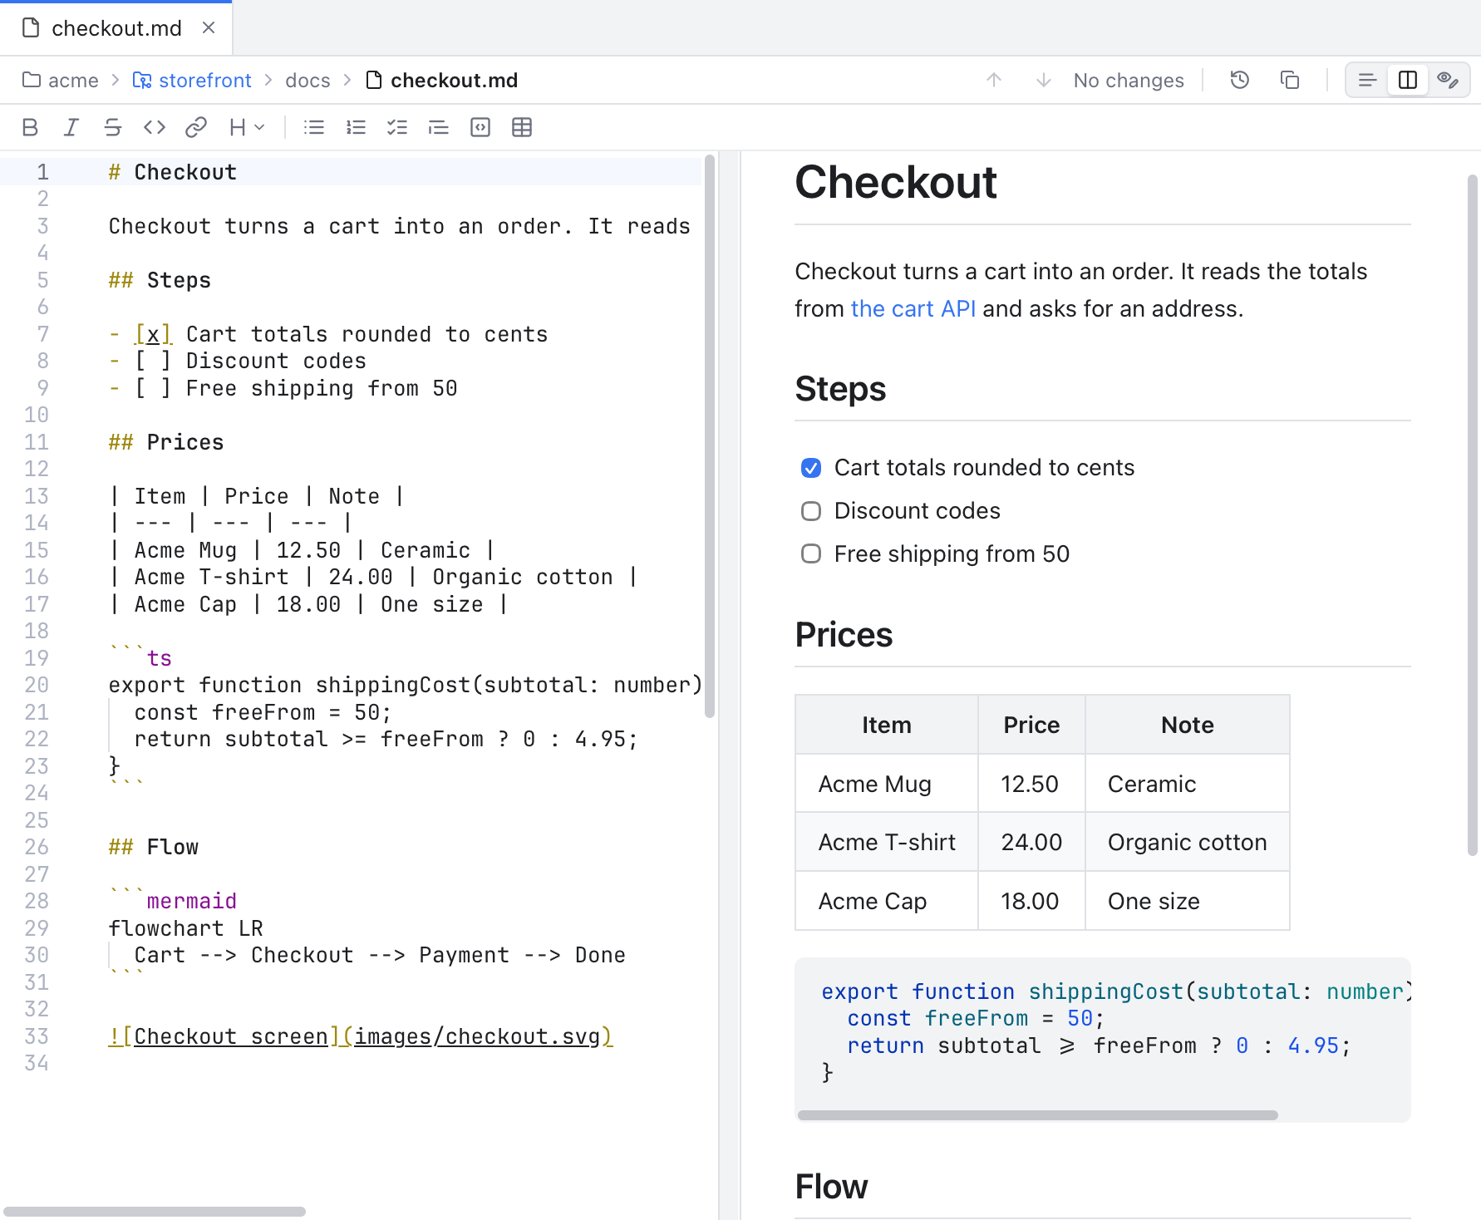Open docs breadcrumb
The width and height of the screenshot is (1481, 1220).
[x=308, y=80]
